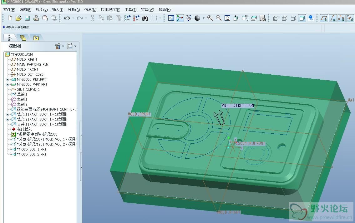Image resolution: width=355 pixels, height=223 pixels.
Task: Click the reorient view icon with circular arrows
Action: point(188,18)
